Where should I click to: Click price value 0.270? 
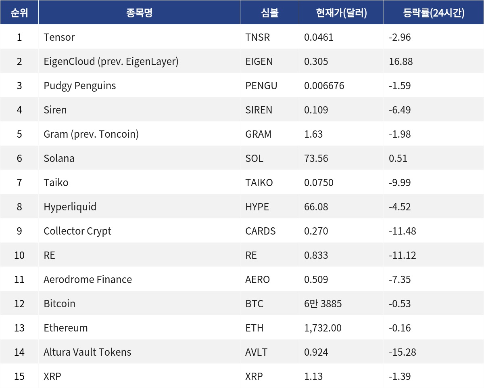[316, 231]
